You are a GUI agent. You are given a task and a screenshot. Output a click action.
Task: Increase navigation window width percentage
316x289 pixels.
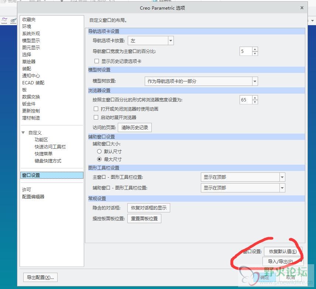point(255,49)
